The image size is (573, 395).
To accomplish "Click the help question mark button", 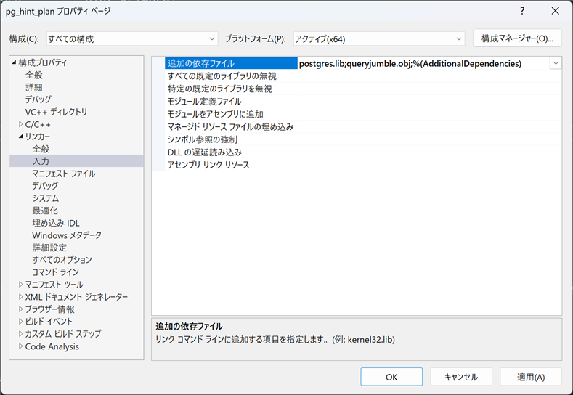I will (x=522, y=11).
